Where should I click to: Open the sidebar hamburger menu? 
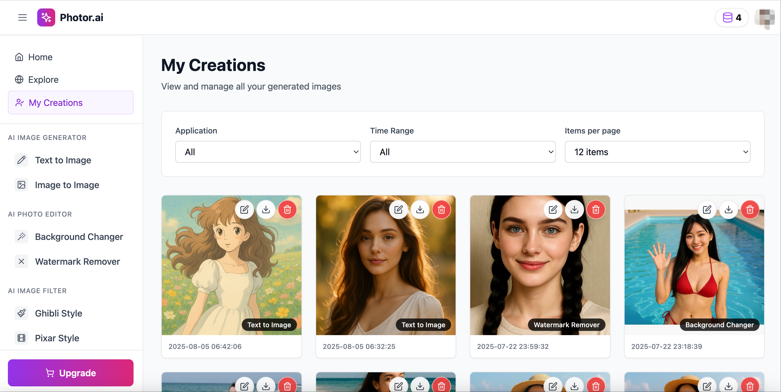(x=22, y=17)
